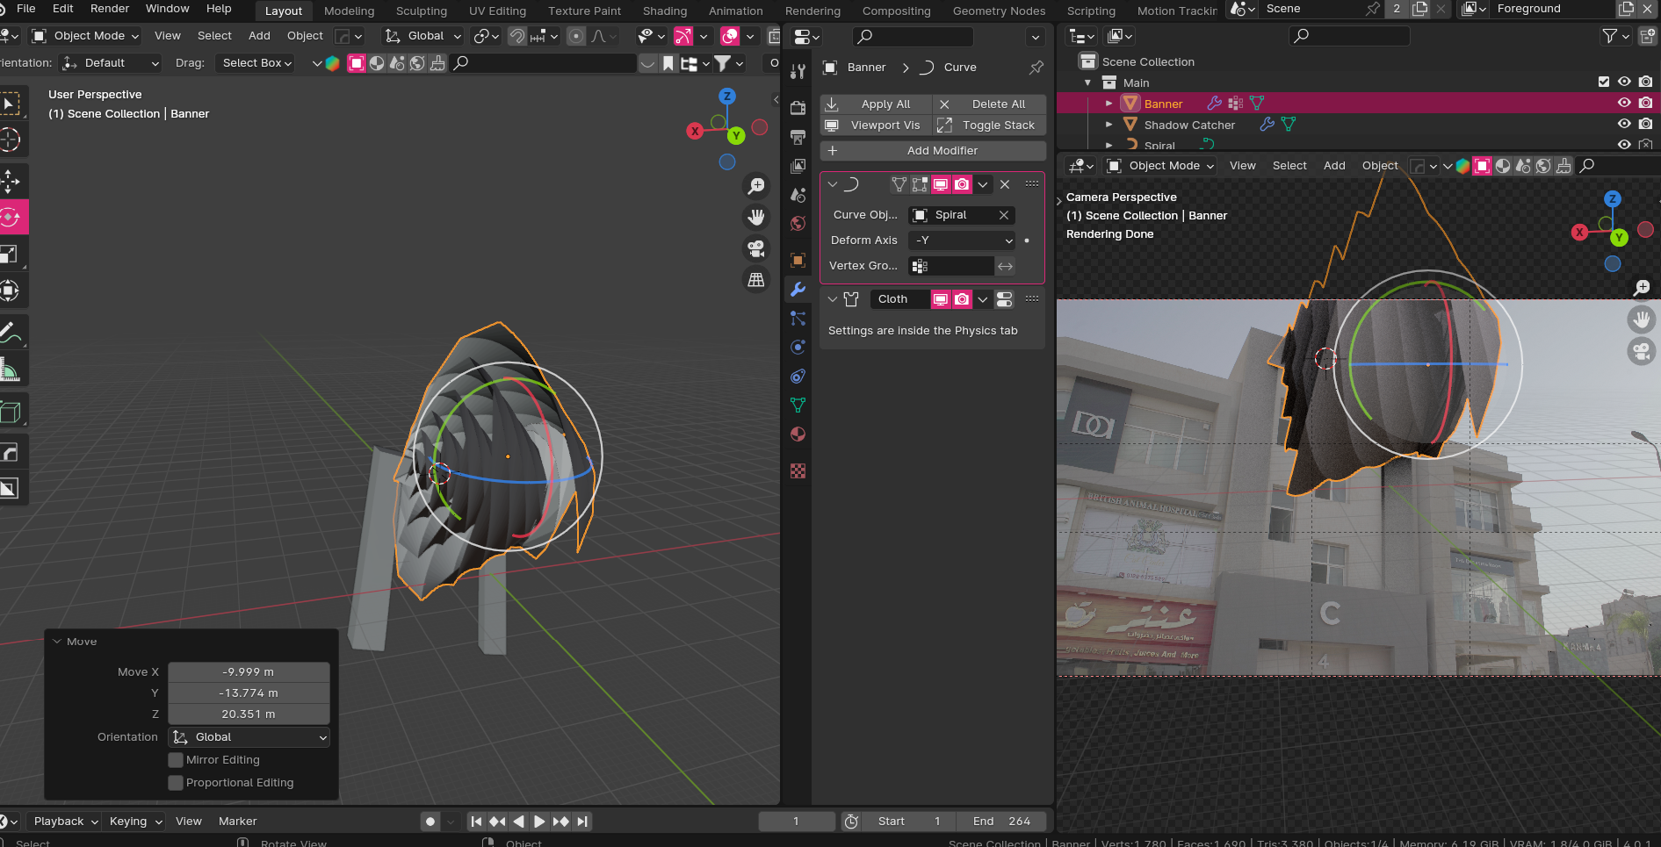The height and width of the screenshot is (847, 1661).
Task: Enable Proportional Editing checkbox
Action: pyautogui.click(x=176, y=783)
